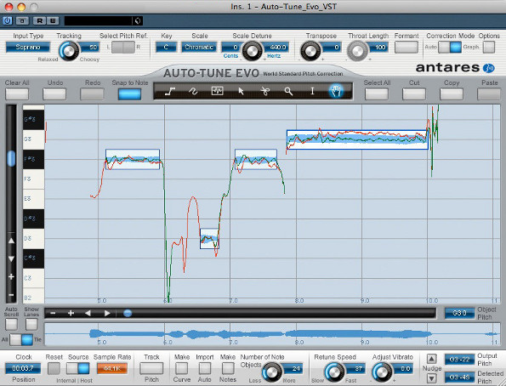
Task: Open the Scale dropdown showing Chromatic
Action: point(199,47)
